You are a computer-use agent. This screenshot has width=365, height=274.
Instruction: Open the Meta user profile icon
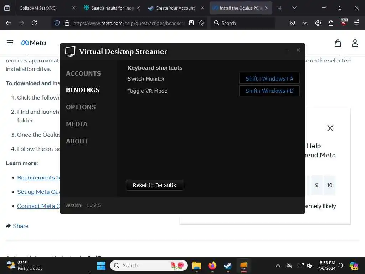[x=355, y=43]
